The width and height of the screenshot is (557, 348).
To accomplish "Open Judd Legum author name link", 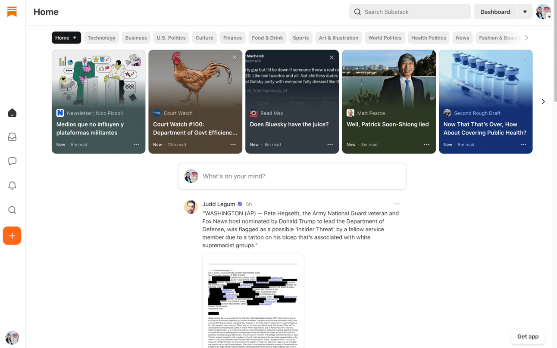I will (219, 204).
